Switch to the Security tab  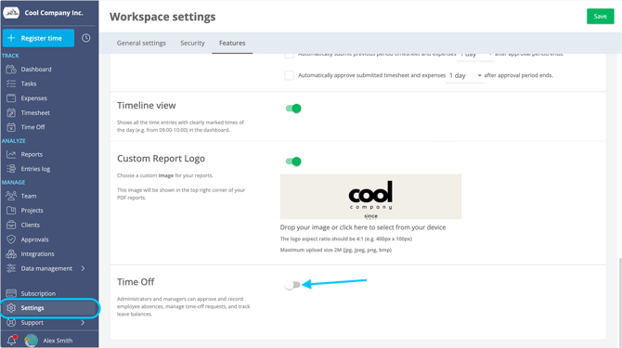tap(192, 43)
